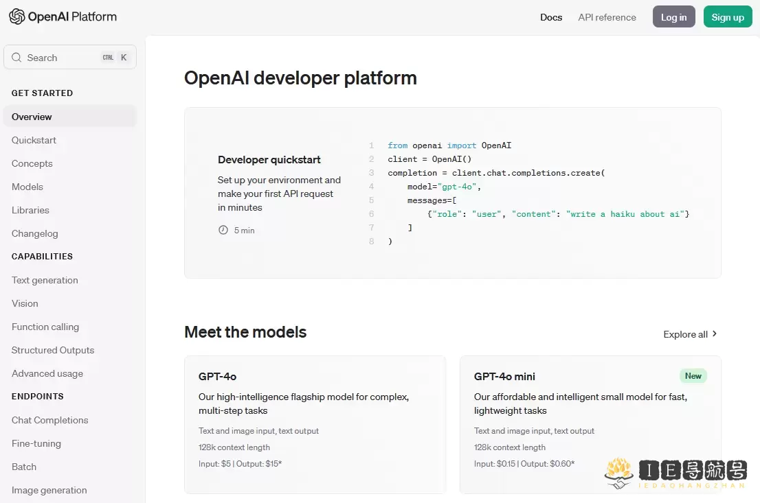The image size is (760, 503).
Task: Click 'Input: $0.15 | Output: $0.60*' pricing text
Action: [524, 464]
